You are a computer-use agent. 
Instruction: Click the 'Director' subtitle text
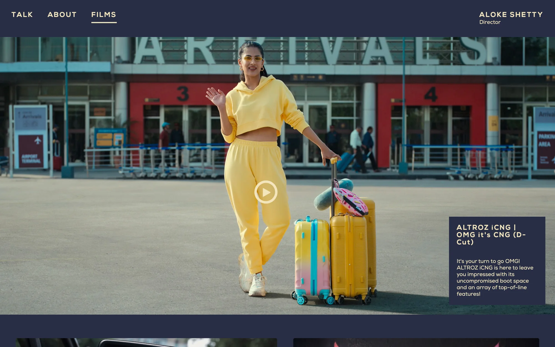coord(490,22)
